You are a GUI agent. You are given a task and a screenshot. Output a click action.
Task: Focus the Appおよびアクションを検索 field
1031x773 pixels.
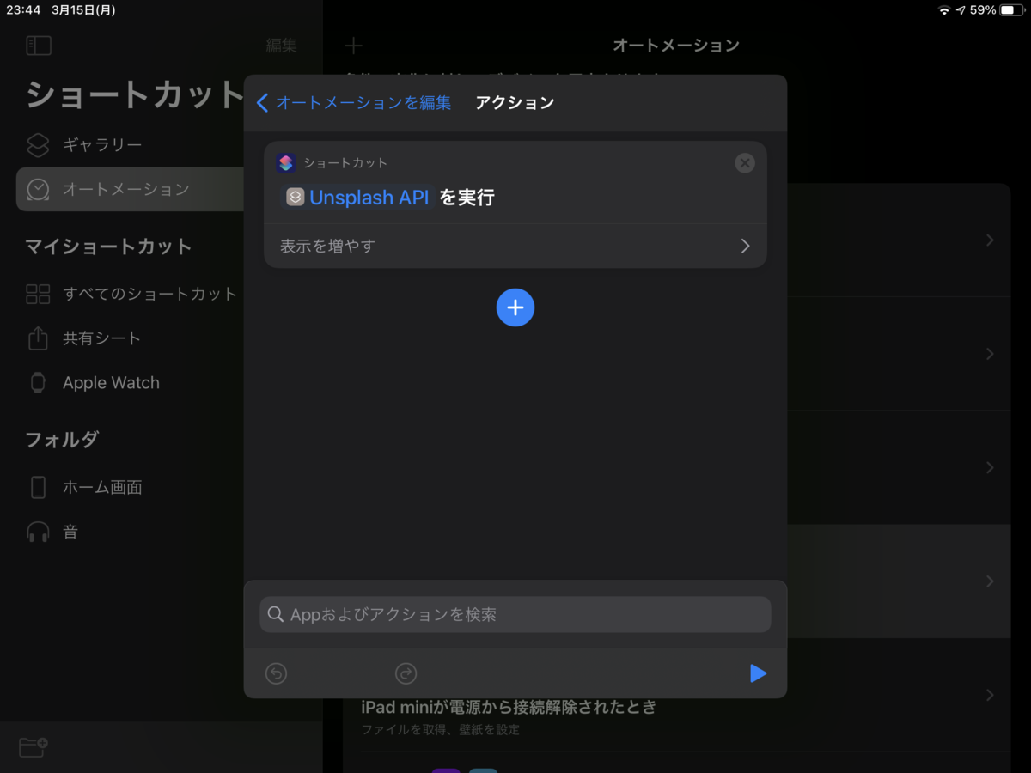515,615
